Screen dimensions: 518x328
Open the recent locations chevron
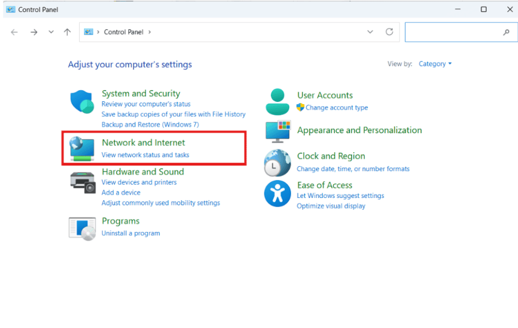click(x=51, y=32)
